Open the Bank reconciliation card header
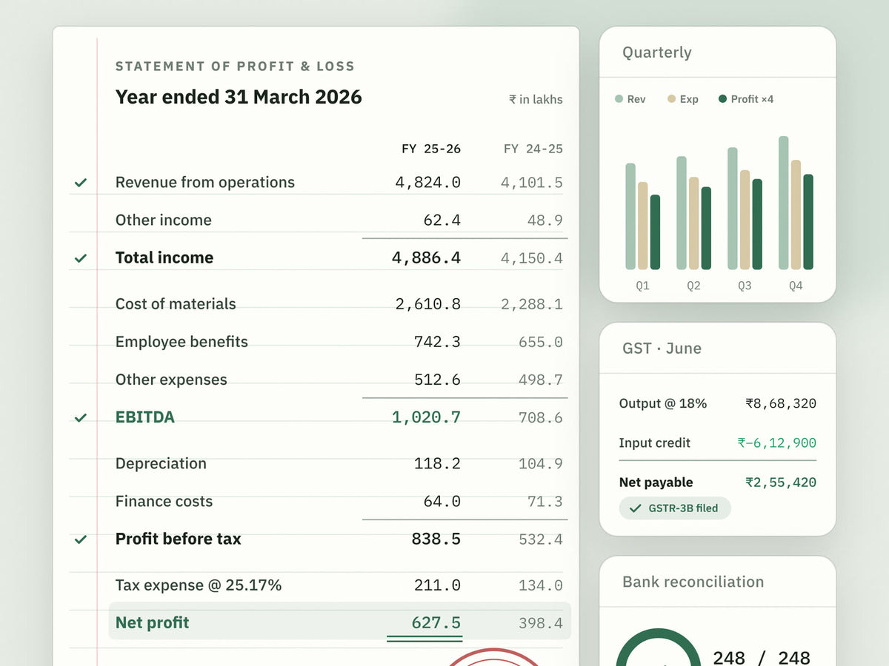The image size is (889, 666). point(693,582)
